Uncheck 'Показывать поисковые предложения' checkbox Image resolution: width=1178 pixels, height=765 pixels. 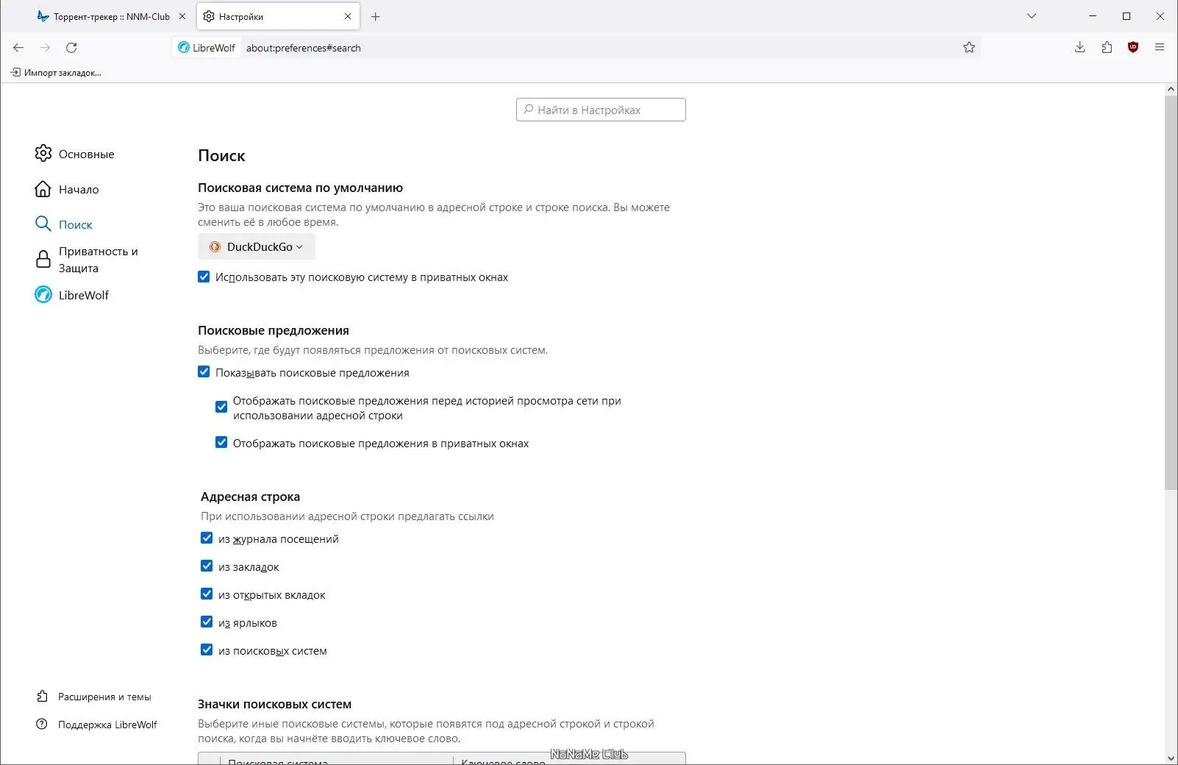[x=204, y=372]
